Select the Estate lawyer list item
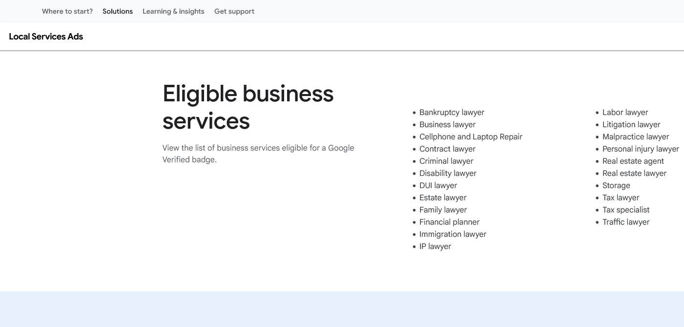Screen dimensions: 684x327 click(443, 197)
